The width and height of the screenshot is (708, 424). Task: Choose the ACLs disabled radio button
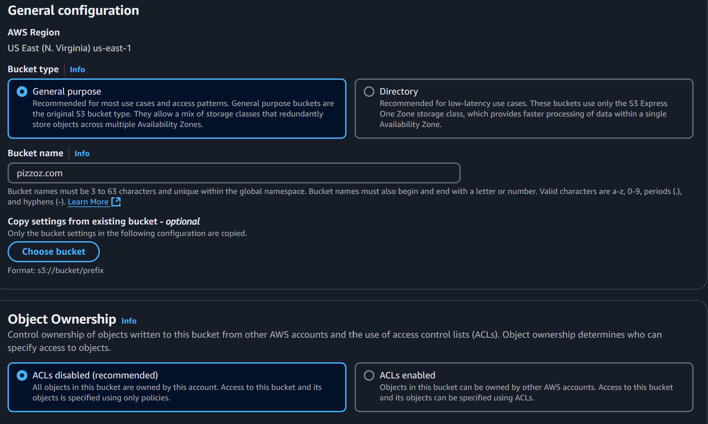click(x=22, y=375)
